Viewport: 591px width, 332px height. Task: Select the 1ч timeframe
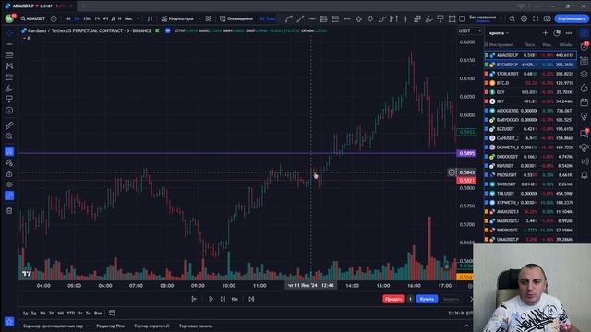[x=97, y=18]
